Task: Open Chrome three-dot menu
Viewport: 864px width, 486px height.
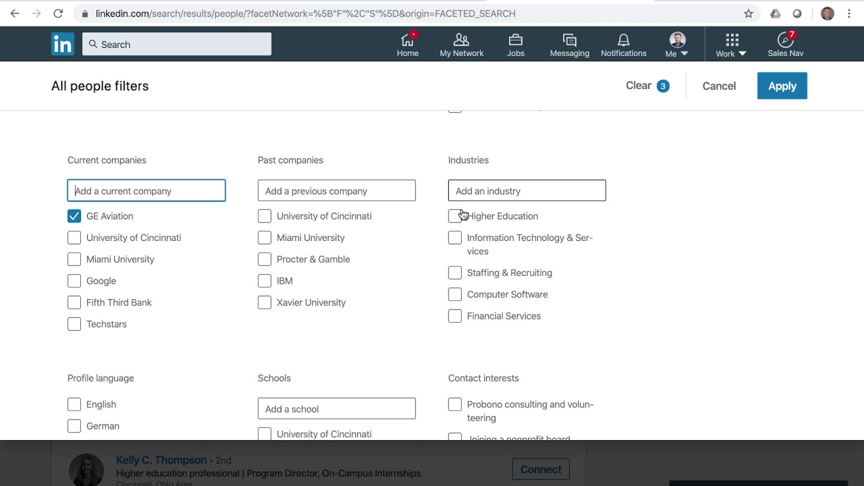Action: click(849, 13)
